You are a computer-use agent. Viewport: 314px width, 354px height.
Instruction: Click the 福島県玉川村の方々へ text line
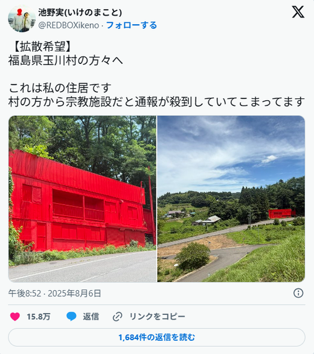[x=66, y=60]
